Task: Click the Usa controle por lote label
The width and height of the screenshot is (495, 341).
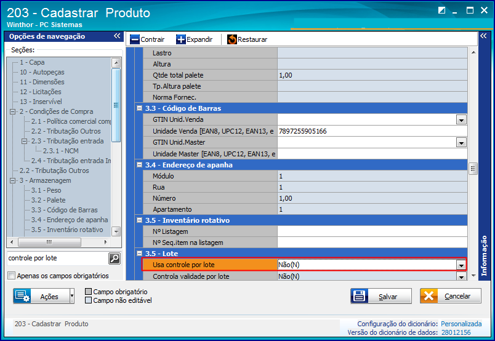Action: pyautogui.click(x=183, y=265)
